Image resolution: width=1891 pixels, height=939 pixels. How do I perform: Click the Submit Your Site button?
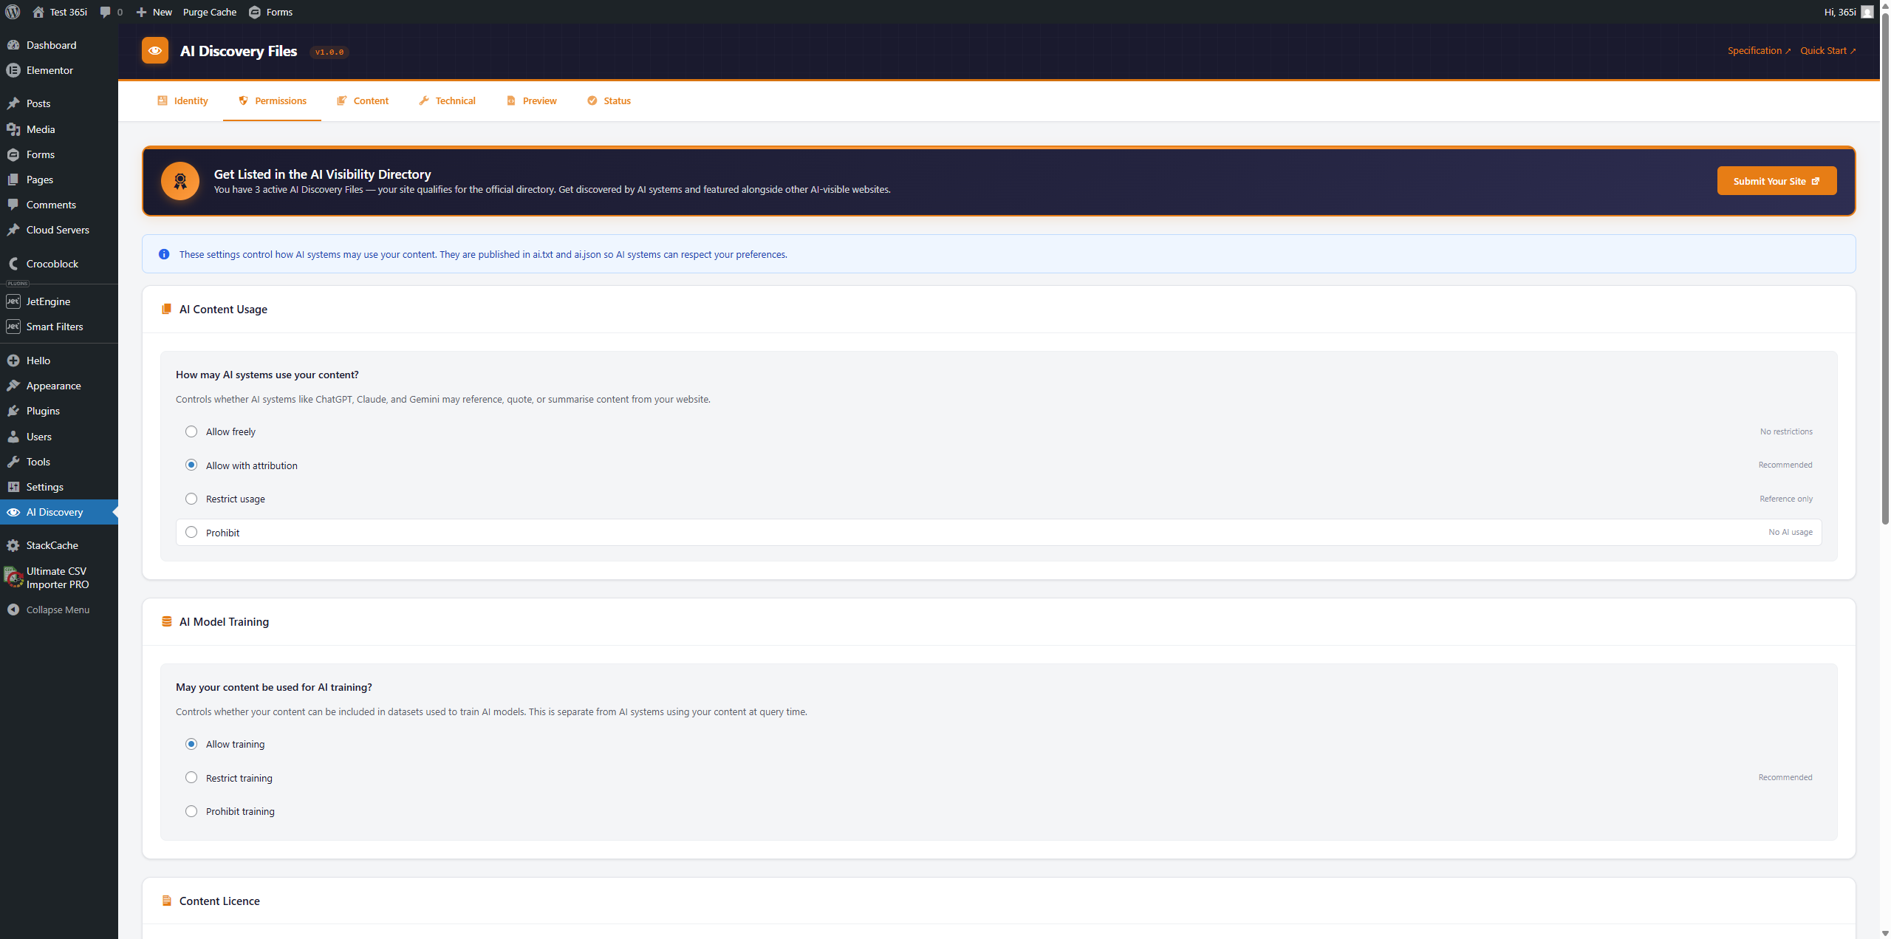tap(1776, 180)
